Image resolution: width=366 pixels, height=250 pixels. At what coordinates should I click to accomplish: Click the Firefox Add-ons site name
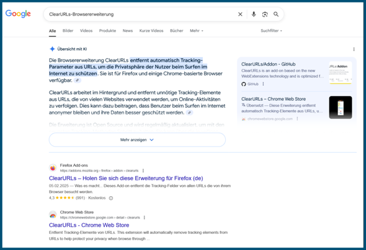(74, 165)
